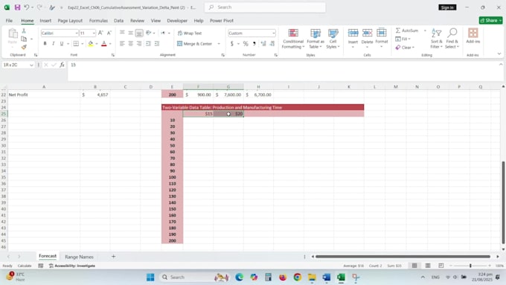Open the Fill dropdown
Screen dimensions: 506x285
(403, 39)
